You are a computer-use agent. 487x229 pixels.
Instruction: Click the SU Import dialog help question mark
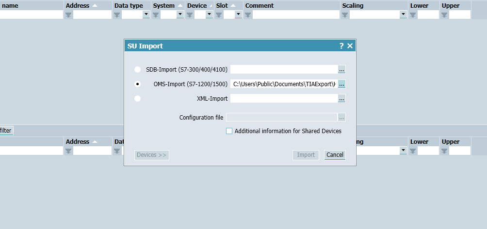(341, 46)
